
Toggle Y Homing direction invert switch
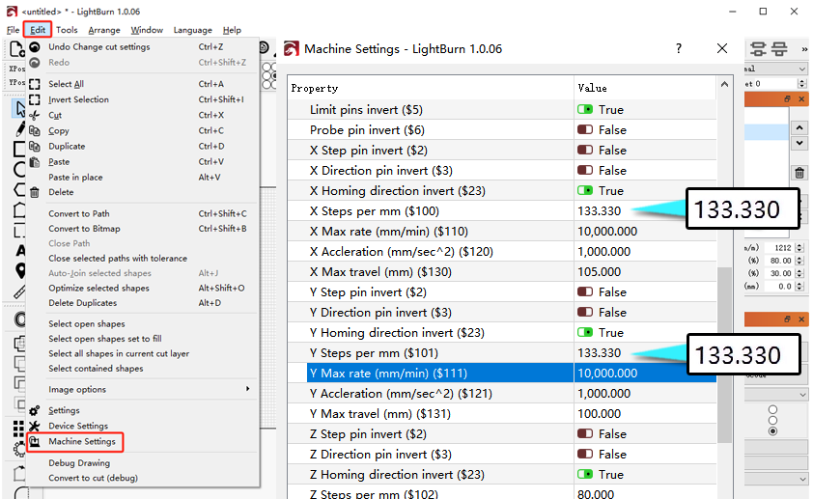tap(585, 333)
